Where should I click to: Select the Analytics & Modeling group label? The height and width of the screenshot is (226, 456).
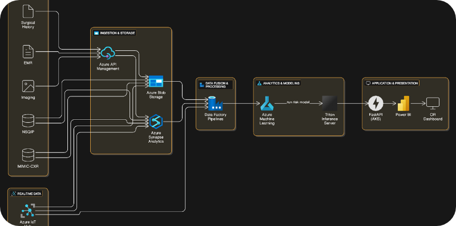click(x=279, y=83)
